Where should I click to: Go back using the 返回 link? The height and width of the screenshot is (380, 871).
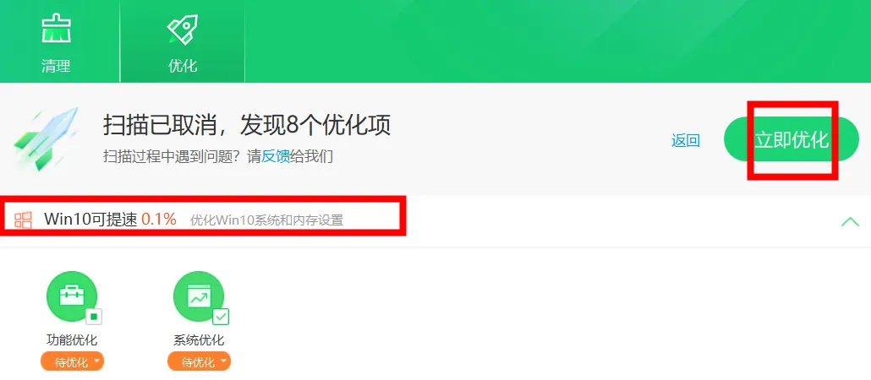click(686, 140)
